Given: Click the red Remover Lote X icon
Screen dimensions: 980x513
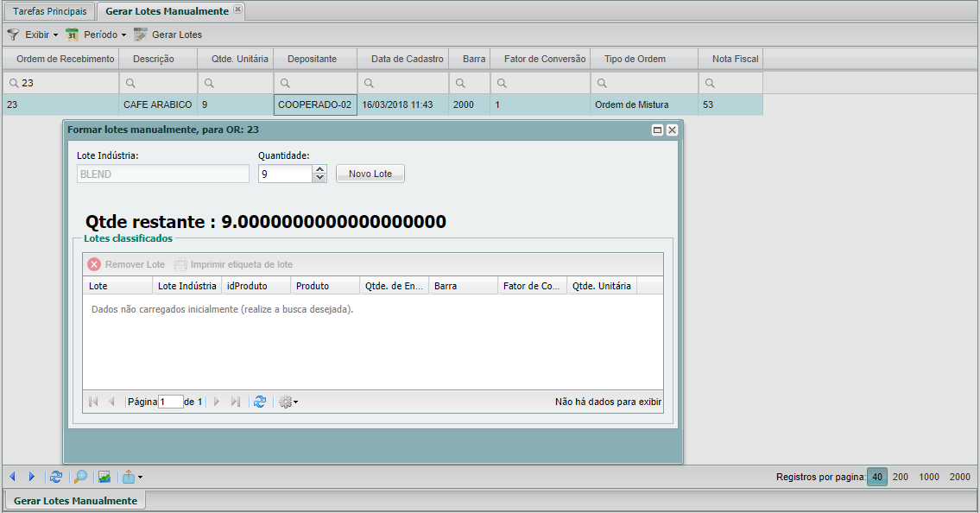Looking at the screenshot, I should coord(94,264).
